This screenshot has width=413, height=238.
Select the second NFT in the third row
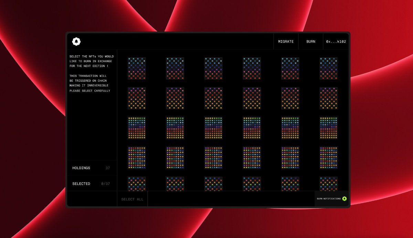pos(175,128)
